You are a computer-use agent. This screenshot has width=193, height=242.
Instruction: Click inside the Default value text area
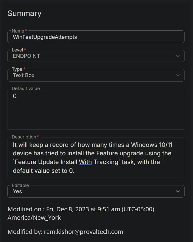tap(96, 109)
